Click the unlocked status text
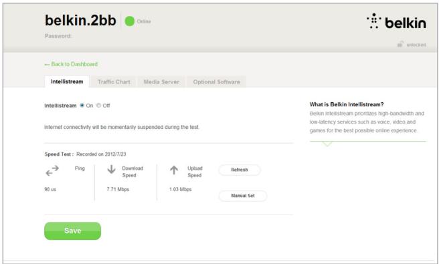Screen dimensions: 439x264 pyautogui.click(x=416, y=45)
